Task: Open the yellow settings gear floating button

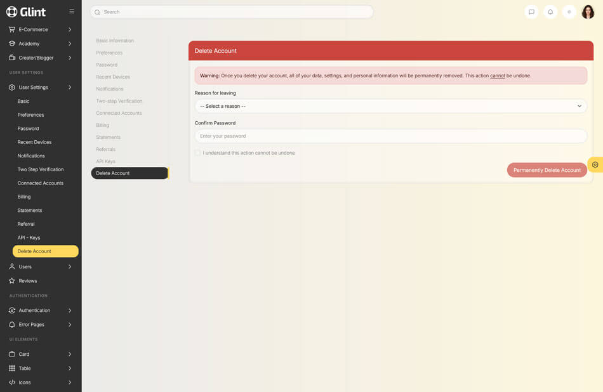Action: [595, 165]
